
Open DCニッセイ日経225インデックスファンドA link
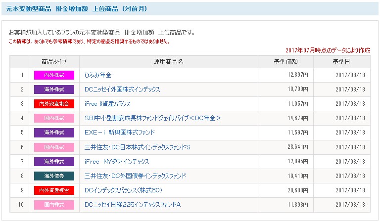pyautogui.click(x=133, y=205)
